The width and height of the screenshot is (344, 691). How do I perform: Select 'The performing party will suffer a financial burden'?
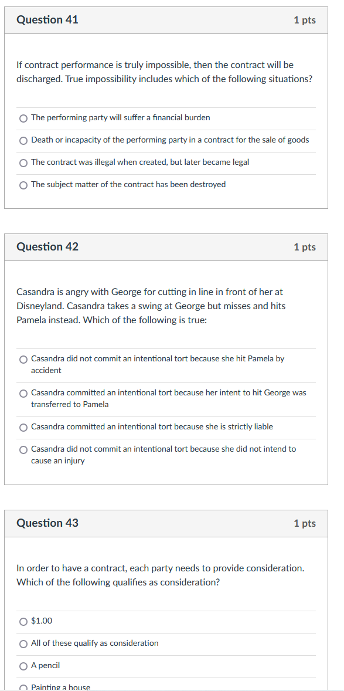[x=23, y=118]
